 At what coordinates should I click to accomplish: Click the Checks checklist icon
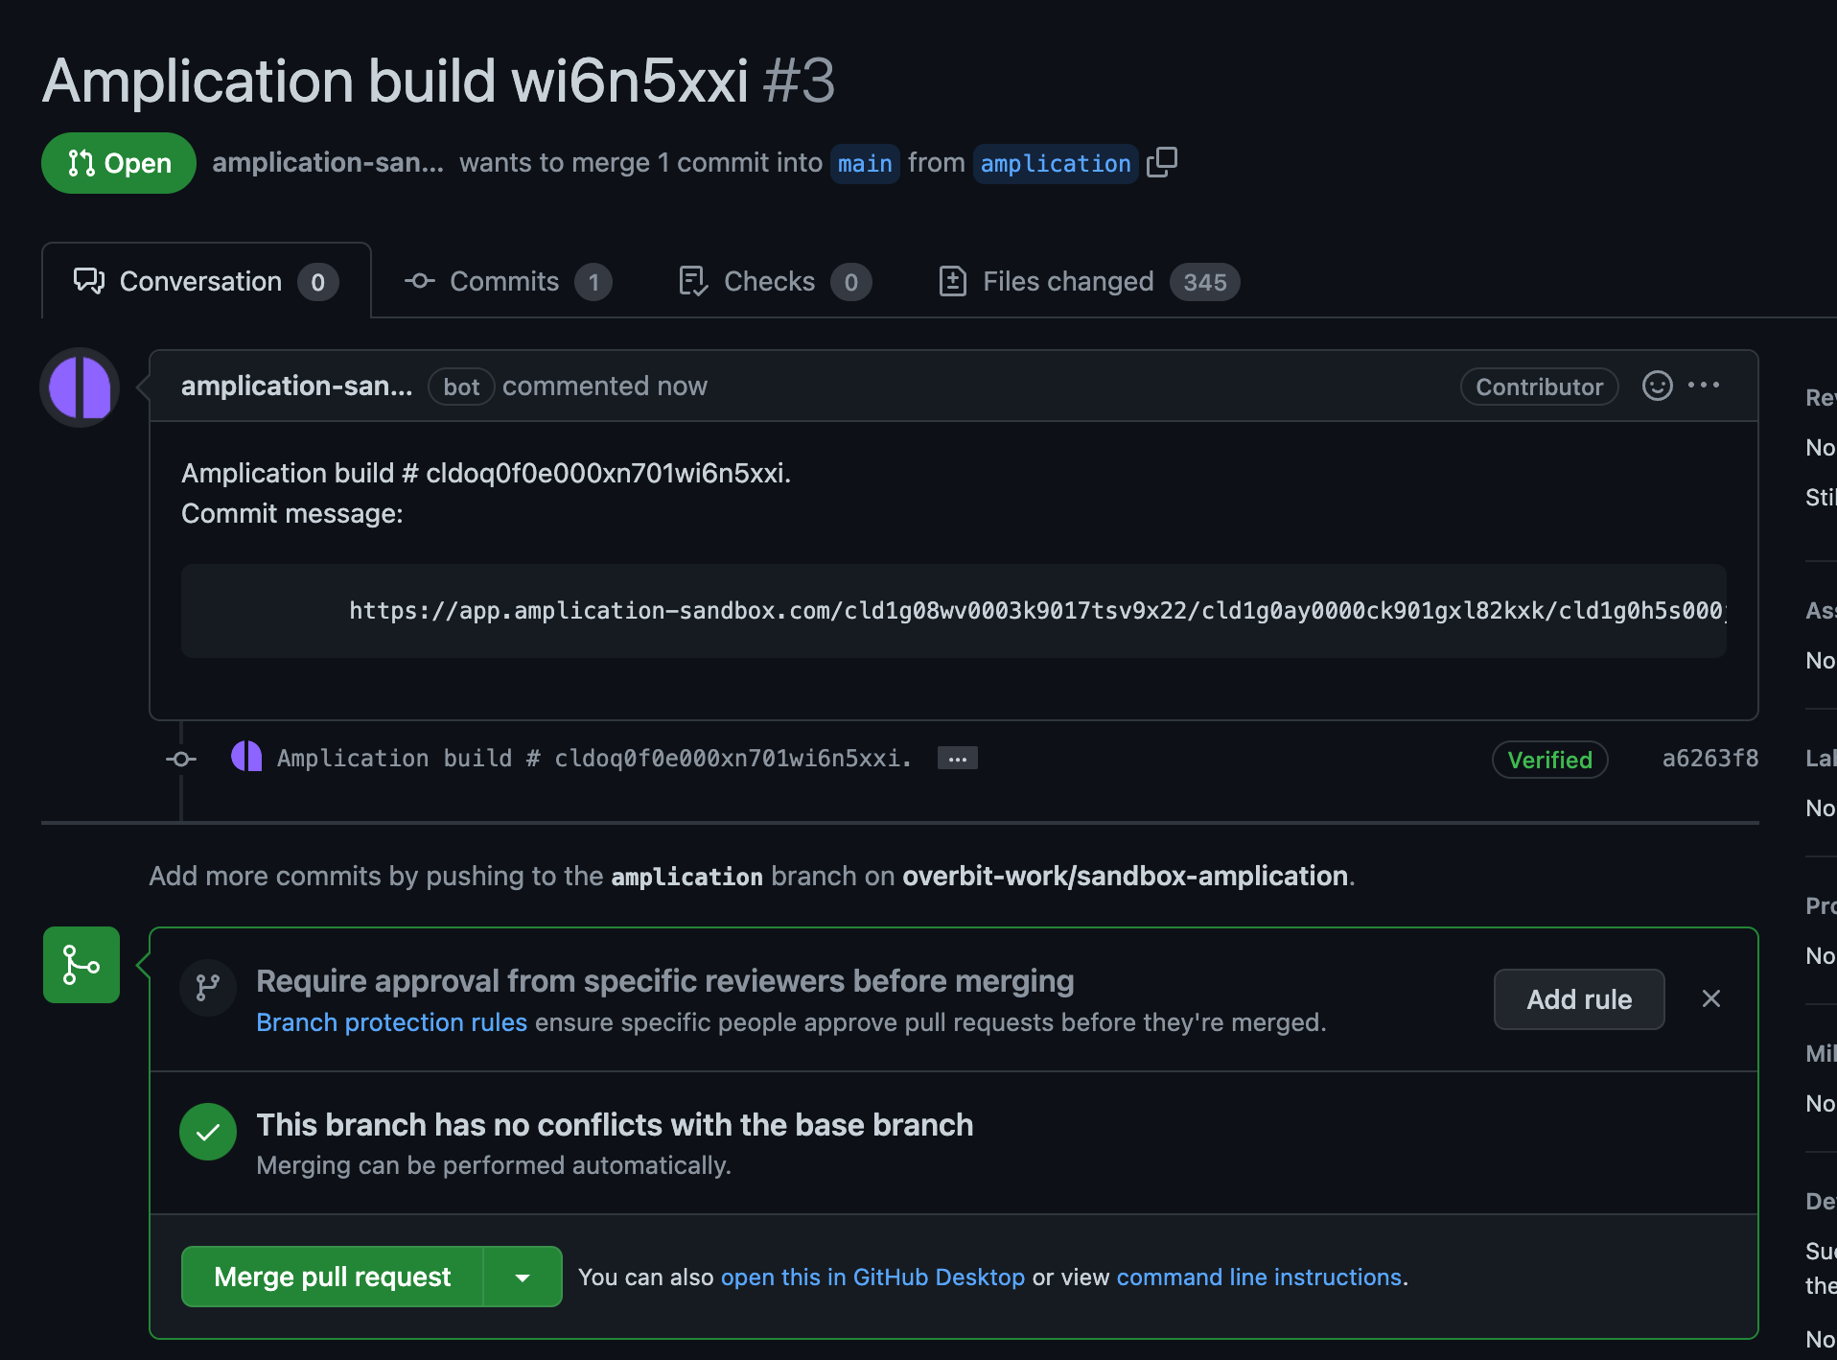(x=692, y=280)
